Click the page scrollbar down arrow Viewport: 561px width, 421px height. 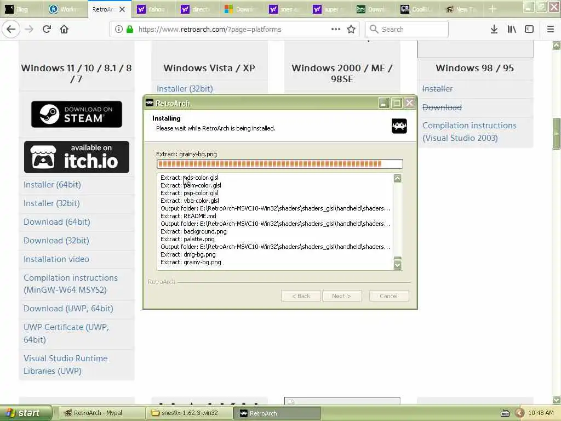(557, 399)
